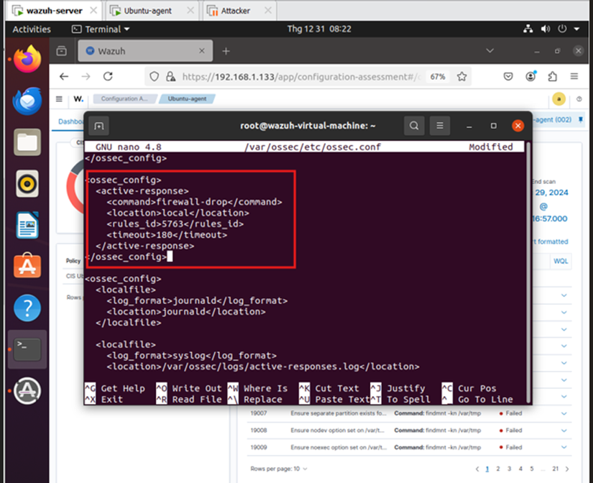Go to results page 21
This screenshot has width=593, height=483.
[x=555, y=469]
